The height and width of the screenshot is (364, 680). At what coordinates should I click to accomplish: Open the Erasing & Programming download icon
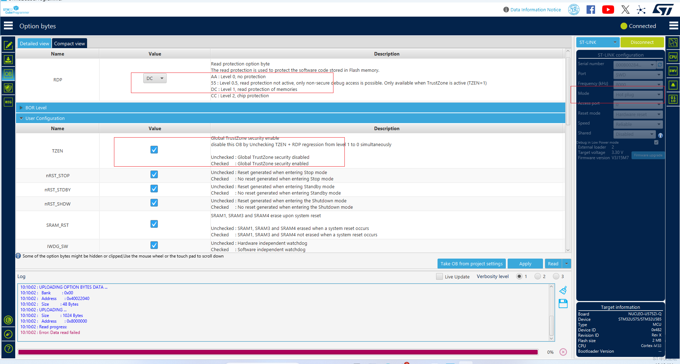(x=8, y=60)
